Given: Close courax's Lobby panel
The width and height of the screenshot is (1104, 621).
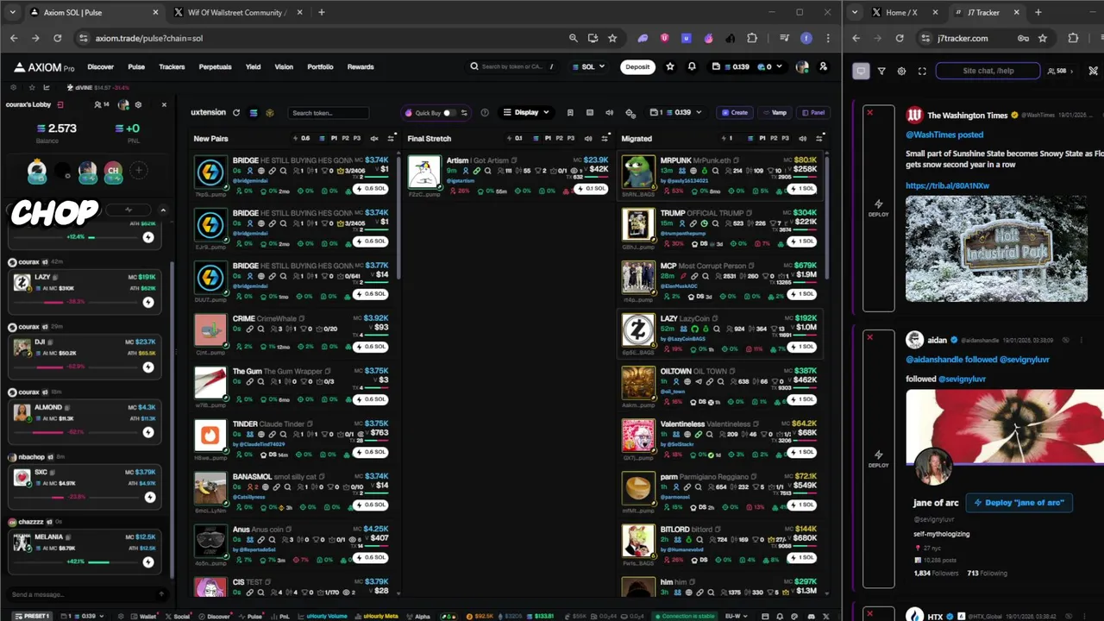Looking at the screenshot, I should (163, 104).
